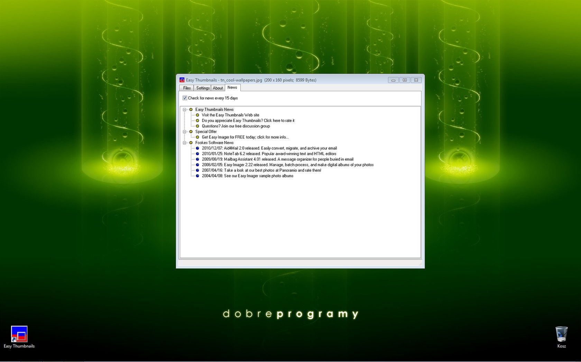Image resolution: width=581 pixels, height=362 pixels.
Task: Click the yellow bullet beside Fookes Software News
Action: point(191,143)
